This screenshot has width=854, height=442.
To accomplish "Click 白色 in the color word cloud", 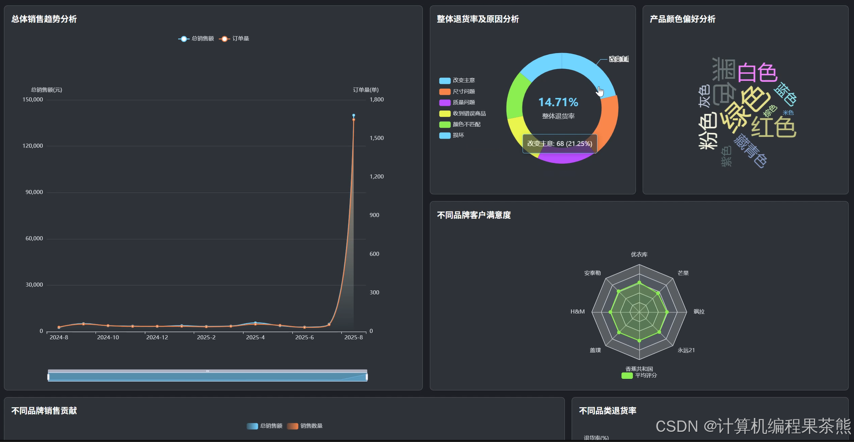I will [757, 73].
